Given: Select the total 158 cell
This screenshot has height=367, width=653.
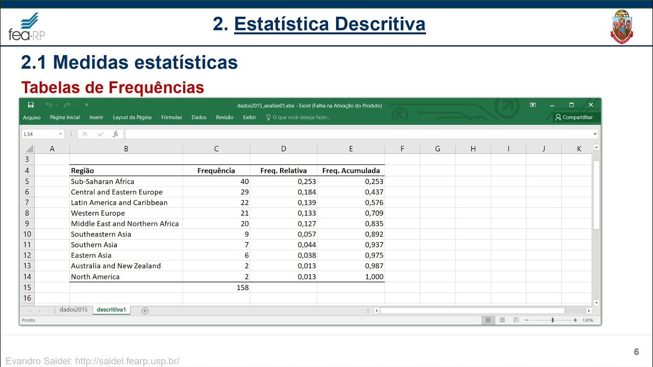Looking at the screenshot, I should pyautogui.click(x=216, y=287).
